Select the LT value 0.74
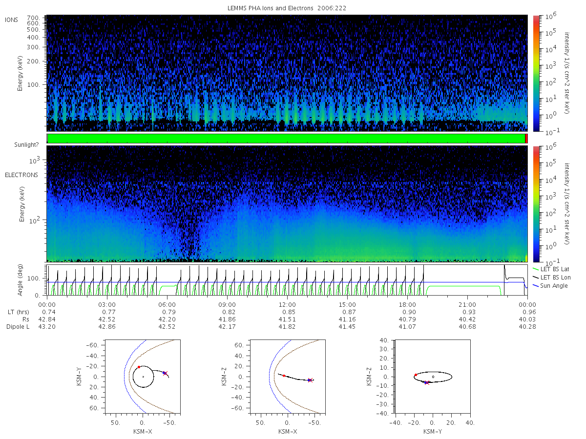The height and width of the screenshot is (439, 586). click(48, 312)
